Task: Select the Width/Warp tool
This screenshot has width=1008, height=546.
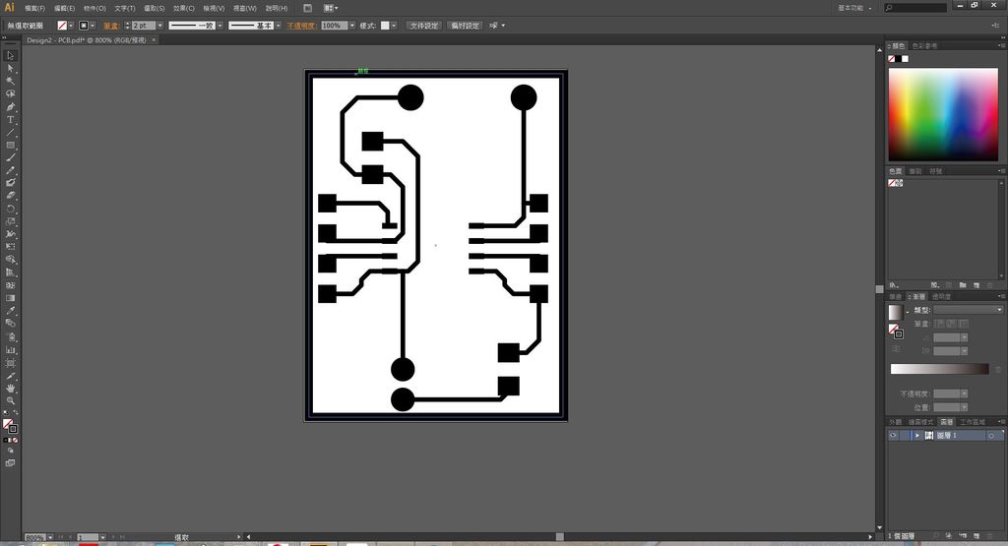Action: (10, 234)
